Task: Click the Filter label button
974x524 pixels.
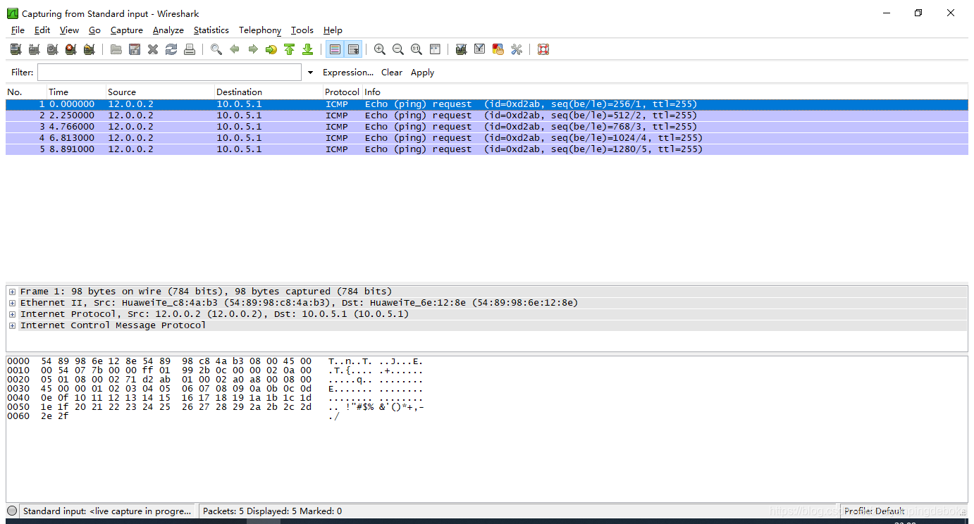Action: (22, 73)
